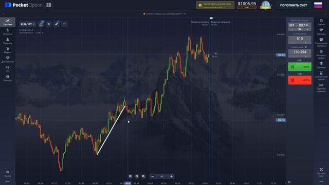Viewport: 329px width, 185px height.
Task: Click the chart scale value between minus and plus
Action: tap(162, 176)
